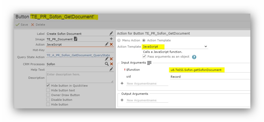The height and width of the screenshot is (122, 264).
Task: Open Input Arguments list menu icon
Action: [x=149, y=63]
